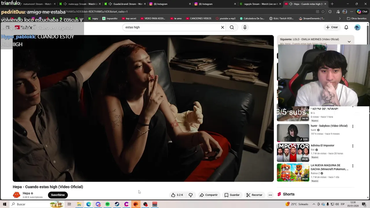Open the 'VIDEO PARA KODI' bookmark
This screenshot has height=208, width=370.
pyautogui.click(x=153, y=18)
